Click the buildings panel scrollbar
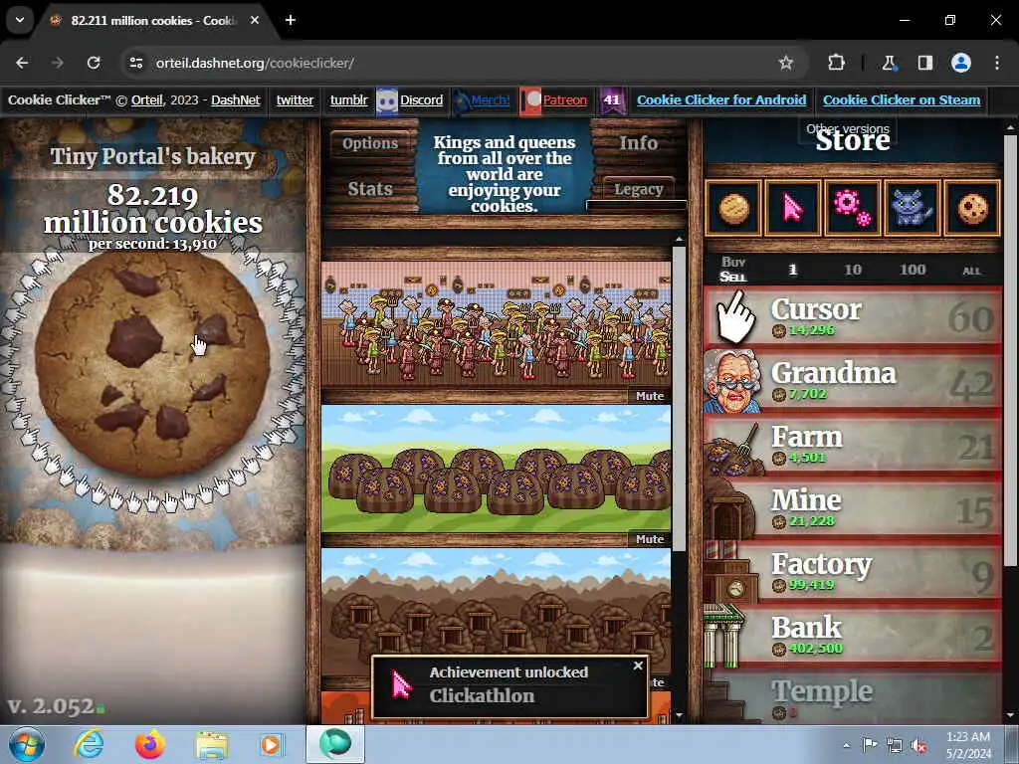1019x764 pixels. point(679,396)
